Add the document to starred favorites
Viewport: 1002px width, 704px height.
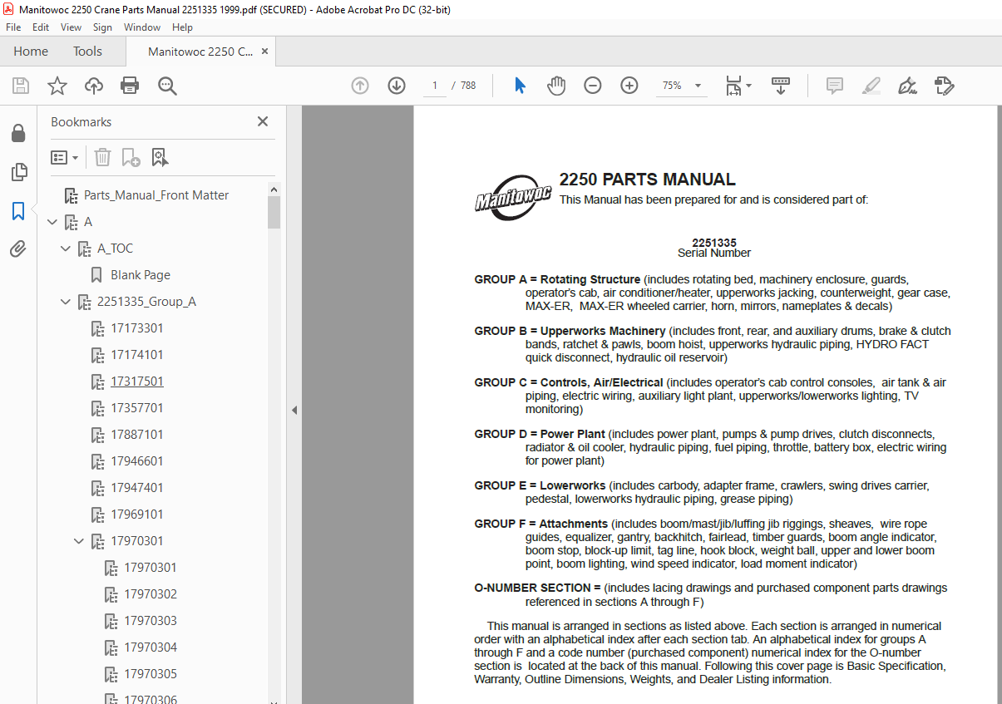[57, 86]
